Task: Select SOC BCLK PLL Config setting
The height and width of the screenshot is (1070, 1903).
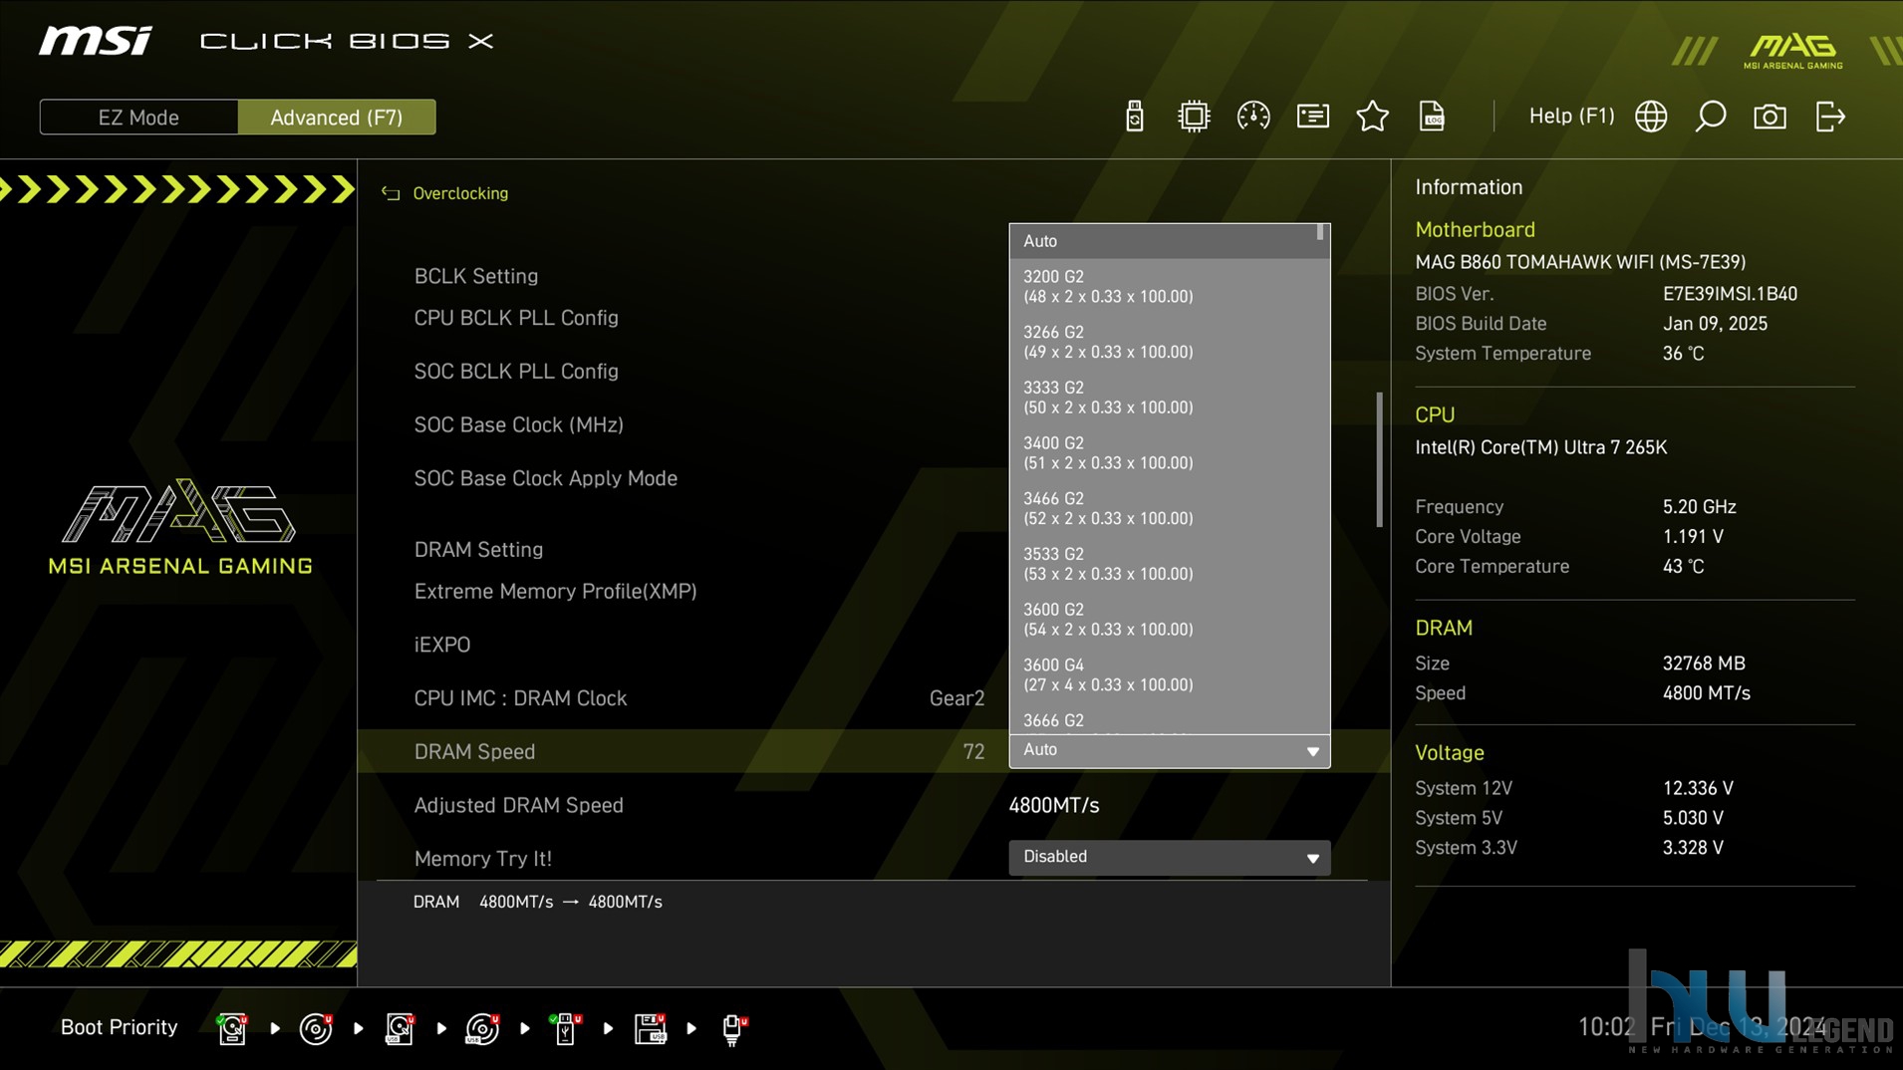Action: (x=516, y=372)
